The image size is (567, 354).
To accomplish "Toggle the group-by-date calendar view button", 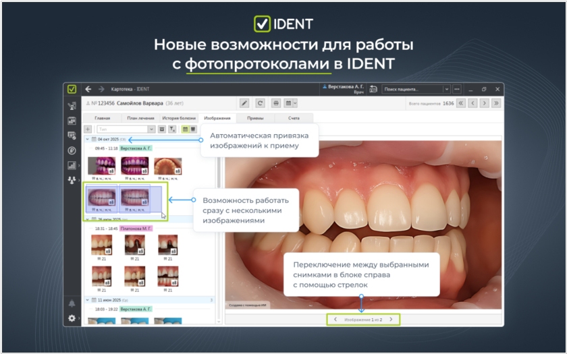I will coord(184,129).
